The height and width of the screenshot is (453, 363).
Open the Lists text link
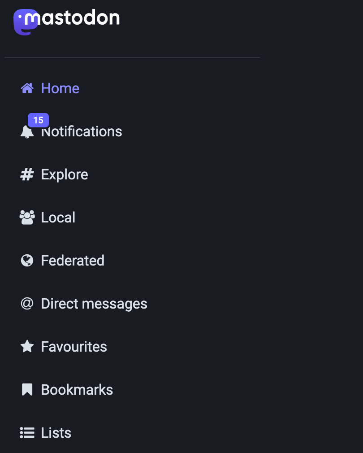(x=56, y=433)
